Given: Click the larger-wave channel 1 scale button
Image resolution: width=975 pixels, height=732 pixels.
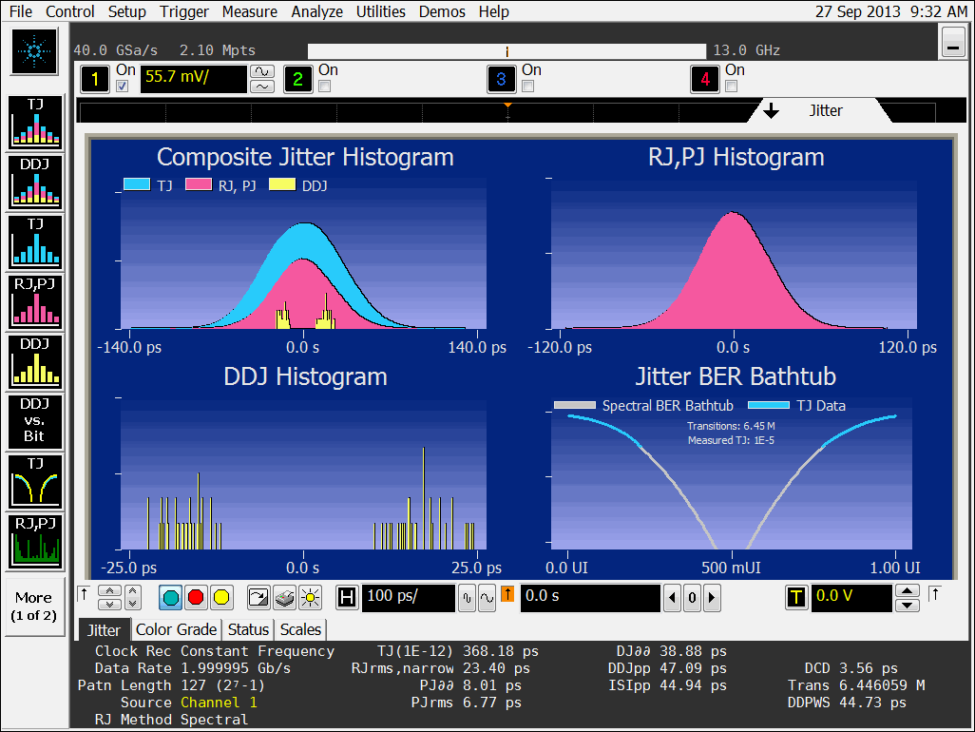Looking at the screenshot, I should tap(262, 71).
